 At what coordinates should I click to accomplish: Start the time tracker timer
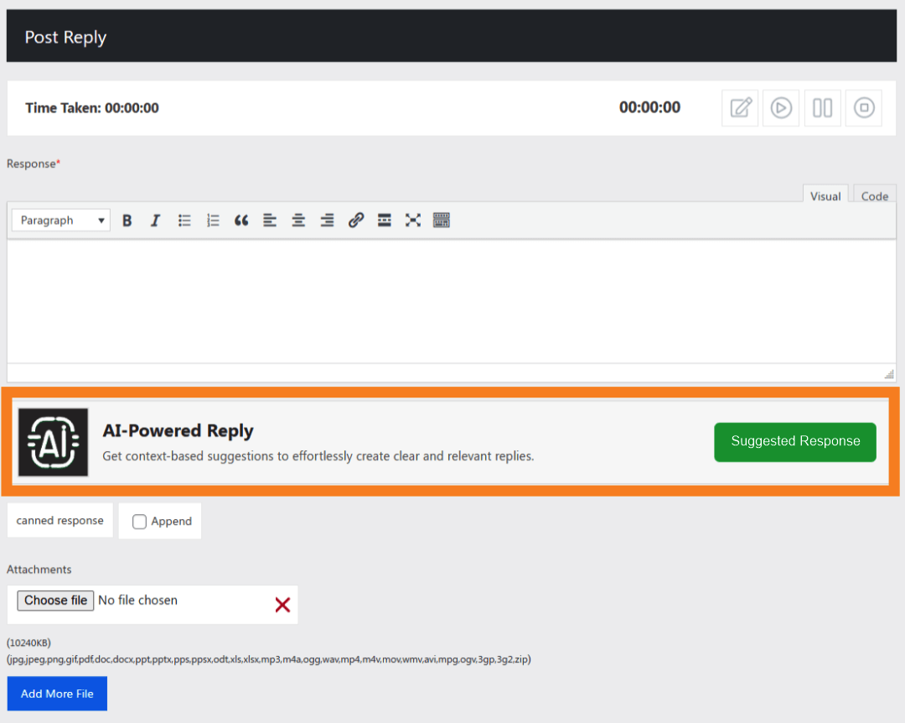(781, 108)
